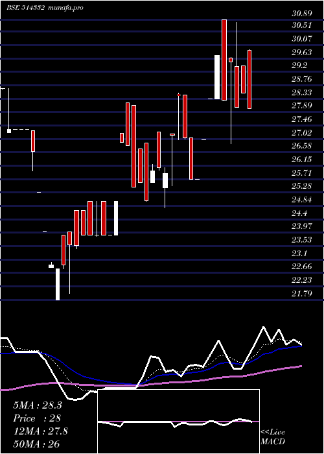Select the 50MA : 26 readout
Image resolution: width=324 pixels, height=454 pixels.
36,444
